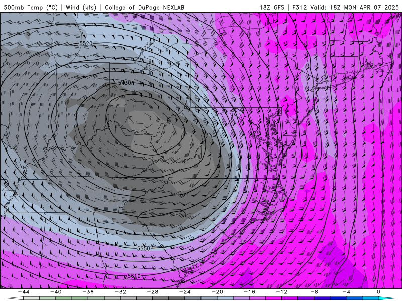Click the 'College of DuPage NEXLAB' credit
This screenshot has width=402, height=301.
click(x=144, y=7)
